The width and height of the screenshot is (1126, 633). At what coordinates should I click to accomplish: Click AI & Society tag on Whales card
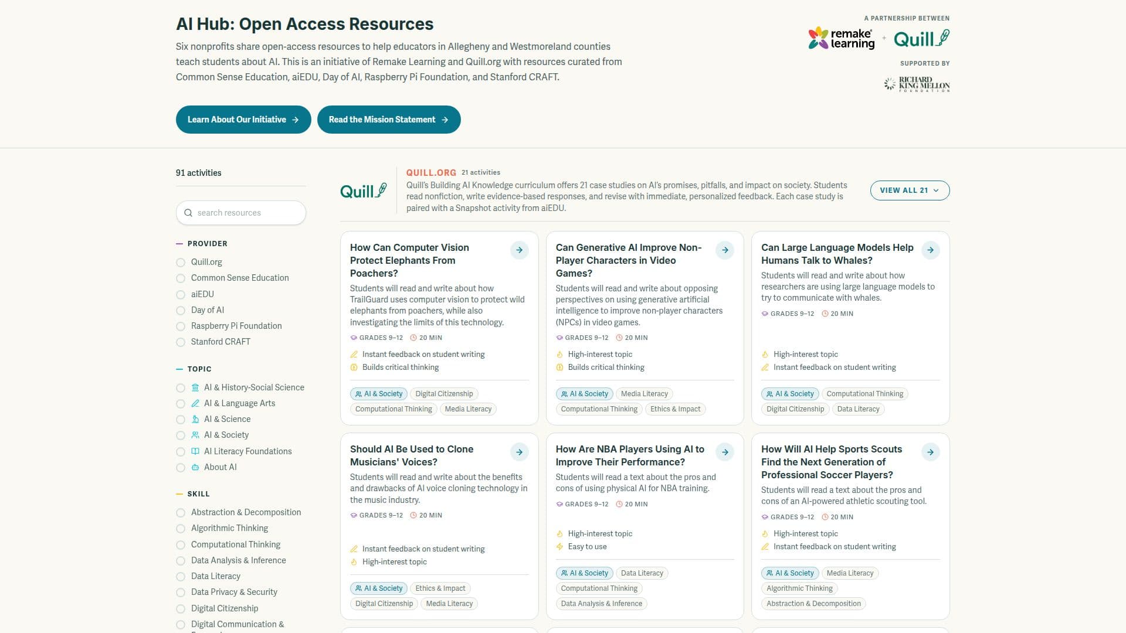coord(789,394)
